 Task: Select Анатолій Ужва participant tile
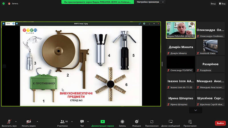pos(210,47)
